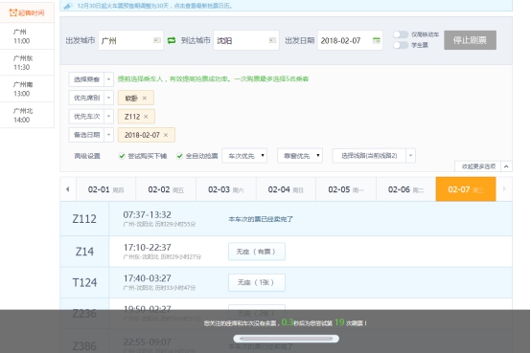Click the Z14 train number cell
This screenshot has height=353, width=531.
tap(84, 252)
